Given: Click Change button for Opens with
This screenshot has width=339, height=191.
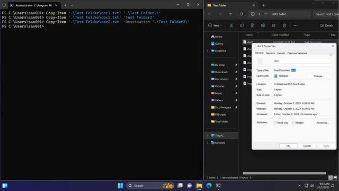Looking at the screenshot, I should pyautogui.click(x=319, y=76).
